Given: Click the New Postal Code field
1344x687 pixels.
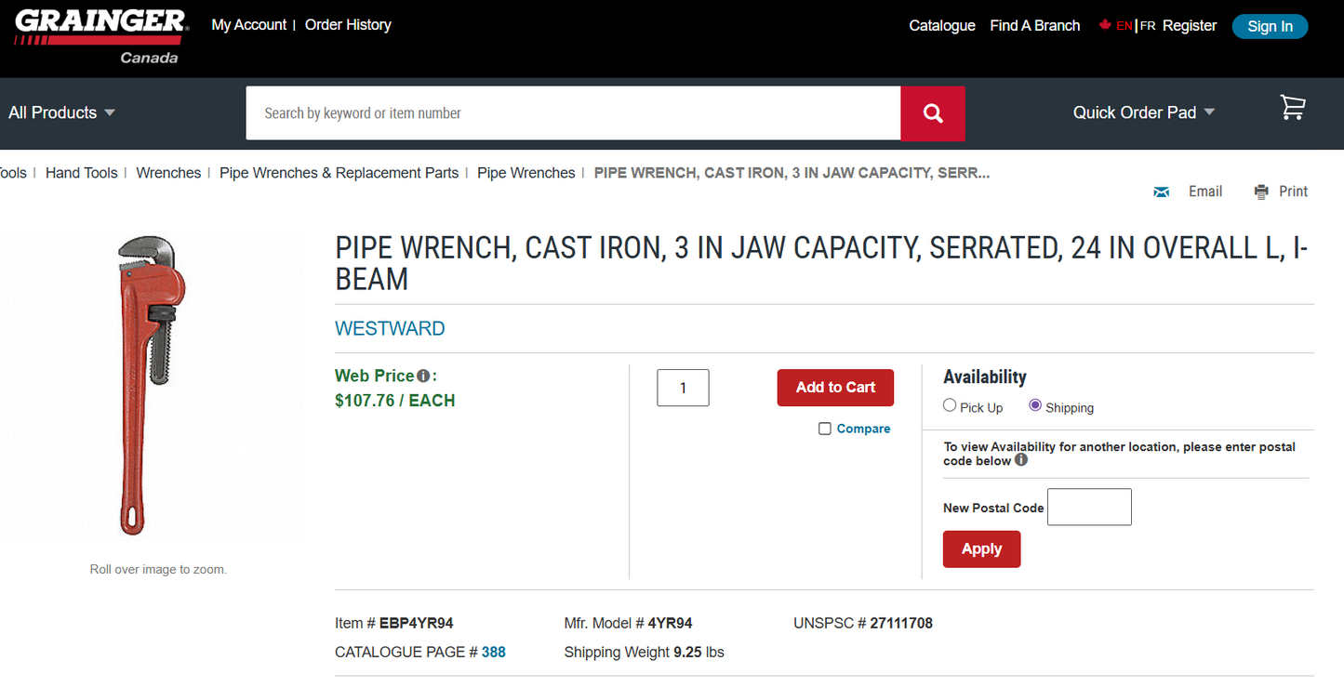Looking at the screenshot, I should [x=1089, y=507].
